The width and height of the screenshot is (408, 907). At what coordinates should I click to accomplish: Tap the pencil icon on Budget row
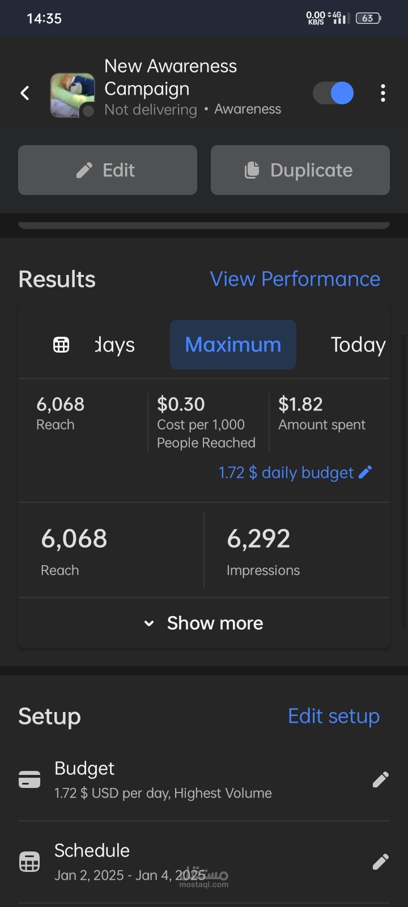[x=380, y=779]
